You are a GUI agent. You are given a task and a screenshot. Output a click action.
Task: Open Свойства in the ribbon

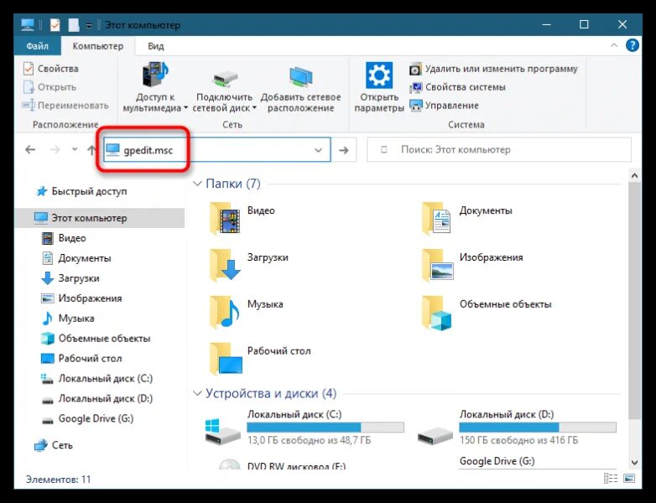point(50,69)
